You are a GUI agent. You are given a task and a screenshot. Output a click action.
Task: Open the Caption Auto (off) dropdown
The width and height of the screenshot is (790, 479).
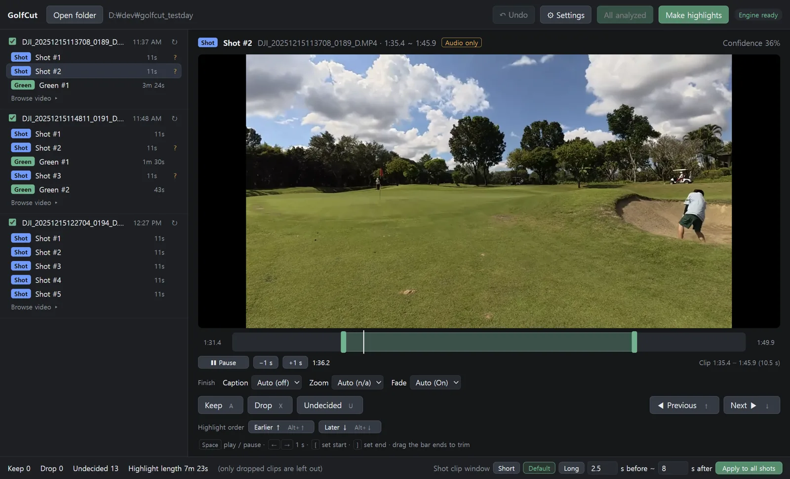(276, 383)
